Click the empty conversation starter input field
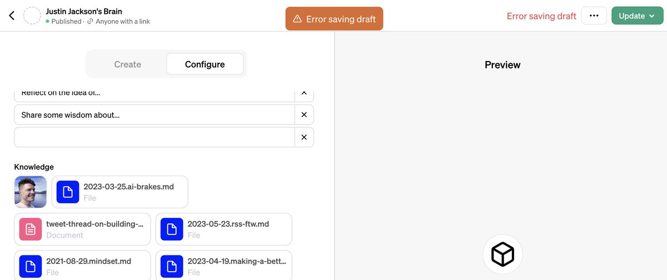667x280 pixels. [x=154, y=137]
